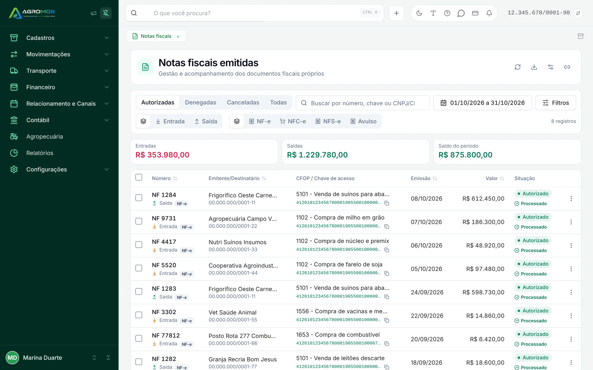Check the box for NF 1282
This screenshot has width=593, height=370.
pos(139,362)
